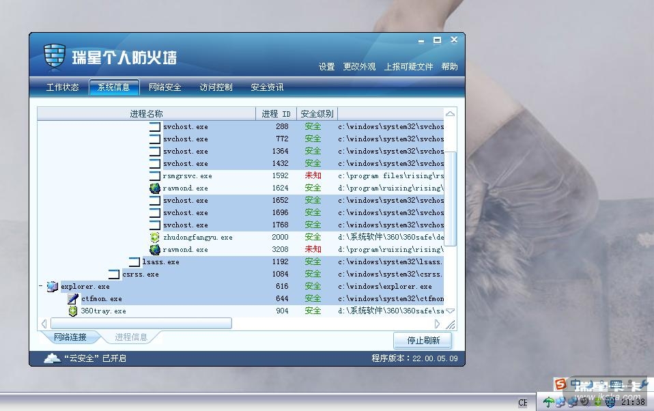Select the rsmgrsvc.exe process name

(x=187, y=176)
